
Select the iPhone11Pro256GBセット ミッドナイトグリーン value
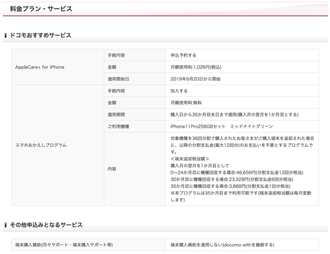[222, 126]
